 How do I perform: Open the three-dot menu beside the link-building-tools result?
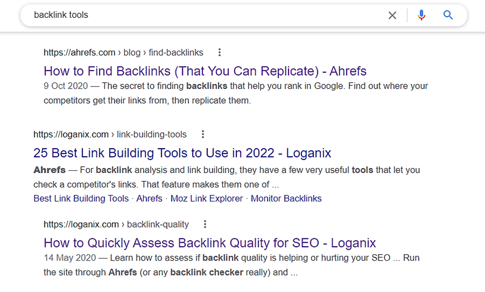[x=203, y=134]
